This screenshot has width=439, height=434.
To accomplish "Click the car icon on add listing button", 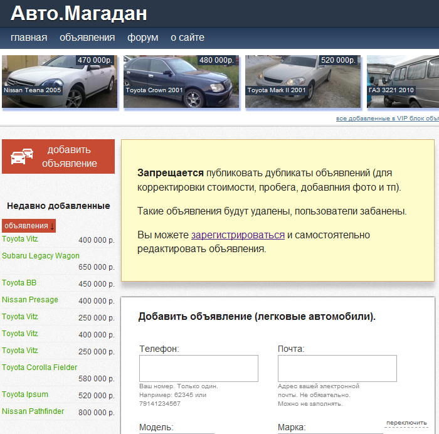I will click(x=22, y=157).
